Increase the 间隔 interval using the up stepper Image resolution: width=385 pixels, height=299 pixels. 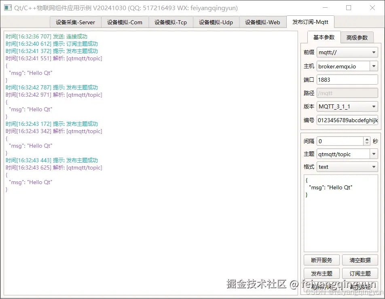tap(367, 139)
